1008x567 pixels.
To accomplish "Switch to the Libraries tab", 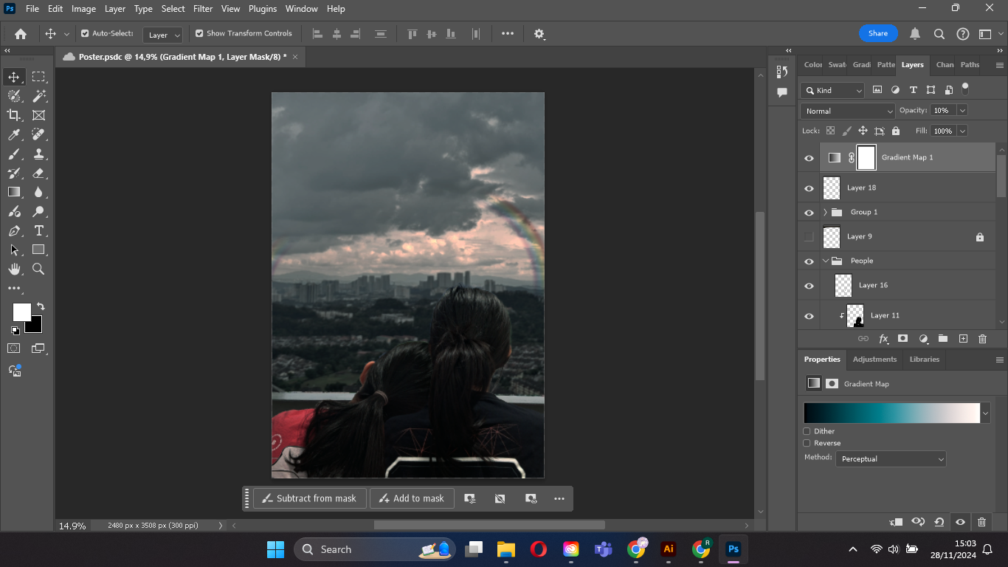I will (x=925, y=360).
